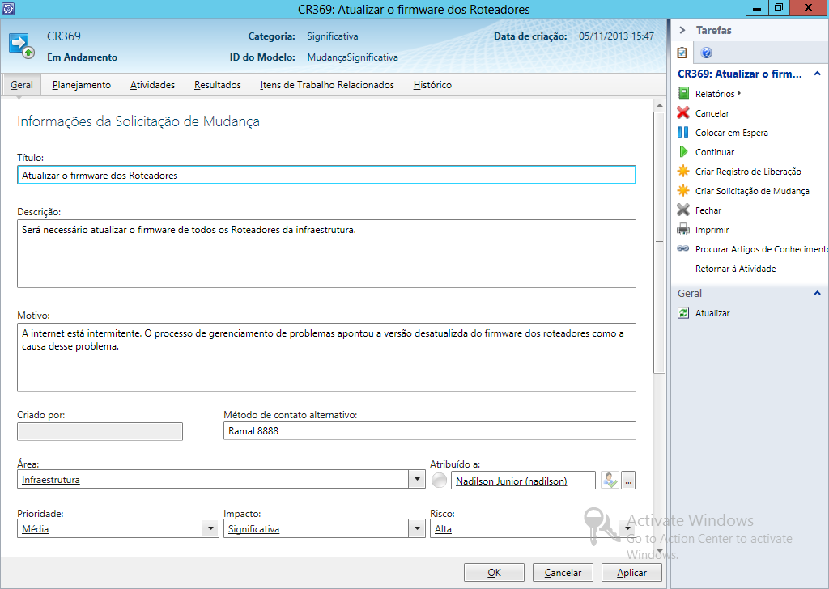Screen dimensions: 829x589
Task: Click Criar Solicitação de Mudança link
Action: 752,191
